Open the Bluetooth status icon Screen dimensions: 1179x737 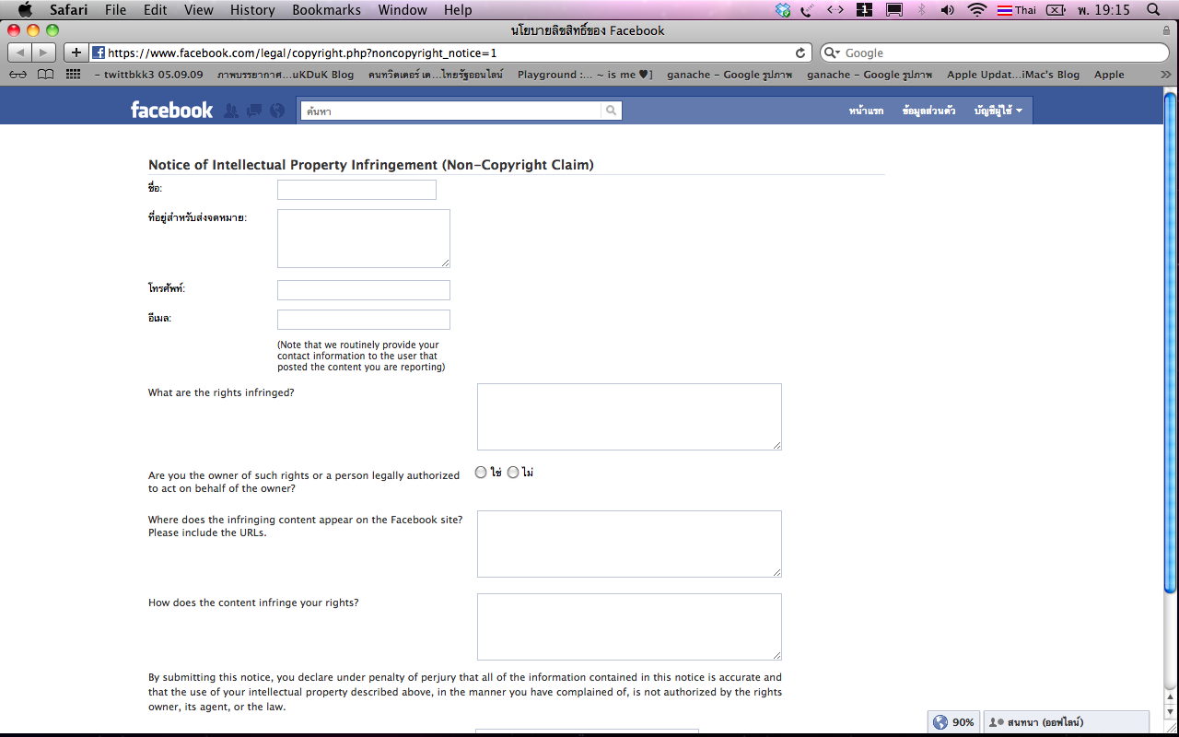(x=921, y=10)
